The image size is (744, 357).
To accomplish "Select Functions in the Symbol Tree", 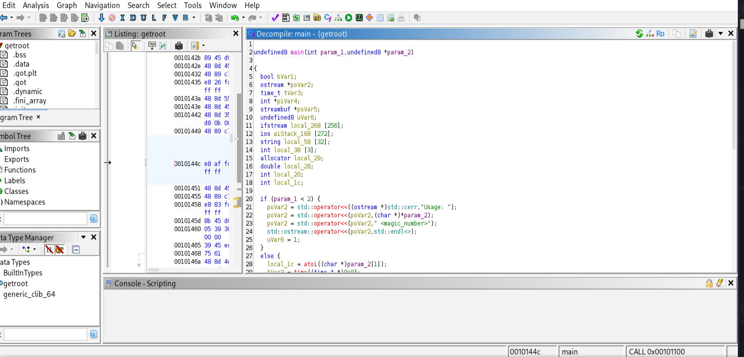I will coord(20,170).
